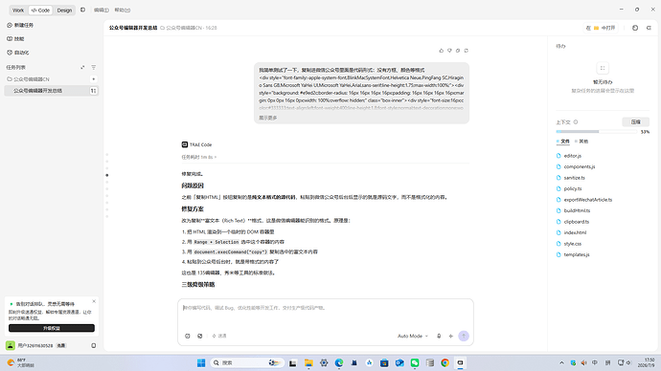The width and height of the screenshot is (661, 371).
Task: Open exportWechatArticle.ts from the file list
Action: pyautogui.click(x=584, y=200)
